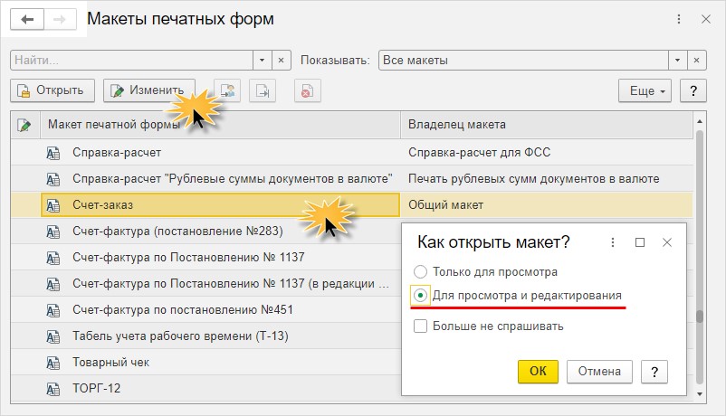Select the Справка-расчет "Рублевые суммы документов в валюте" row
726x416 pixels.
coord(352,179)
